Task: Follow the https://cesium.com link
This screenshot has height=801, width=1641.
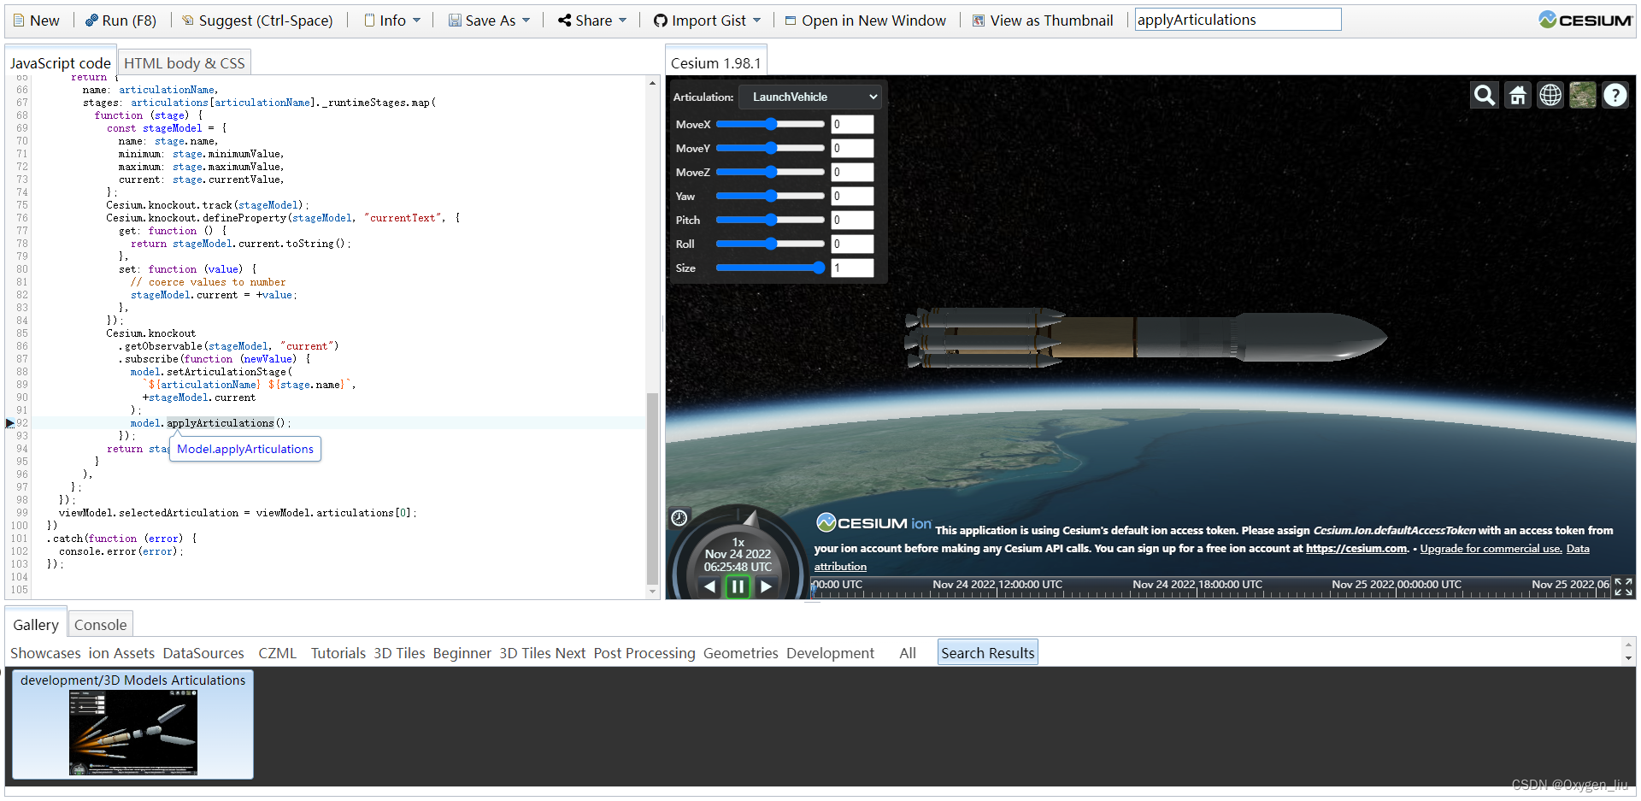Action: tap(1356, 549)
